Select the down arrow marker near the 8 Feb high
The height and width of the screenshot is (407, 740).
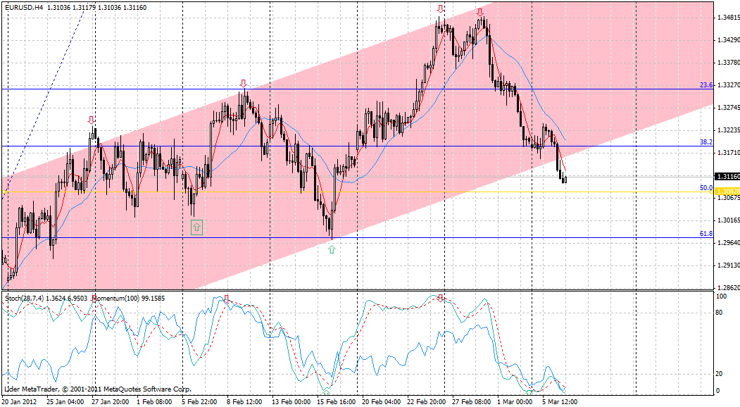243,82
